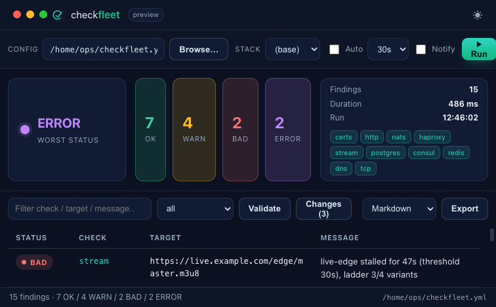Click the certs tag chip
Screen dimensions: 496x307
click(x=344, y=137)
